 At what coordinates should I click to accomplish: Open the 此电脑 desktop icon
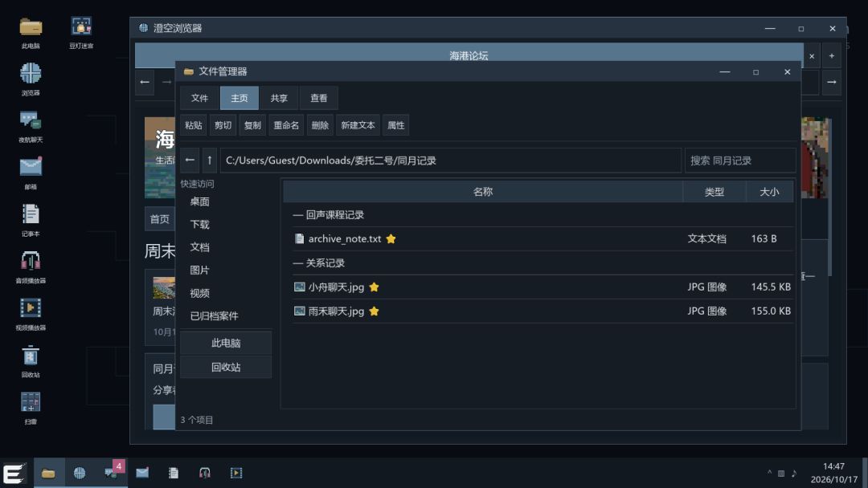[31, 33]
